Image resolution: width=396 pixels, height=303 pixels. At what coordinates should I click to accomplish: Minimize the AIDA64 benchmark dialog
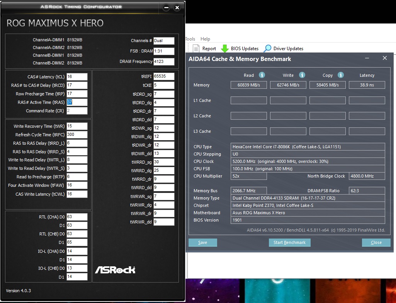point(367,58)
